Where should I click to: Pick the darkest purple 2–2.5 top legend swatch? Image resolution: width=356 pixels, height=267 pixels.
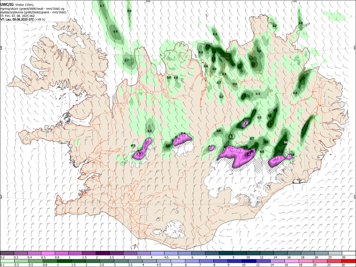pyautogui.click(x=102, y=253)
